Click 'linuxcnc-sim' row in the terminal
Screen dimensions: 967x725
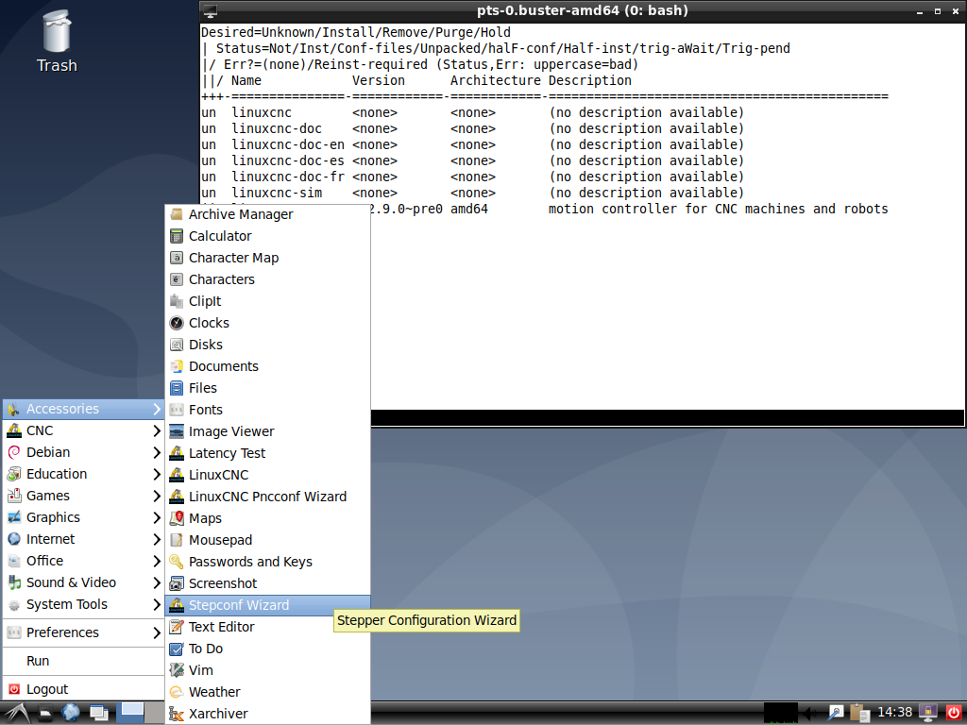(472, 193)
